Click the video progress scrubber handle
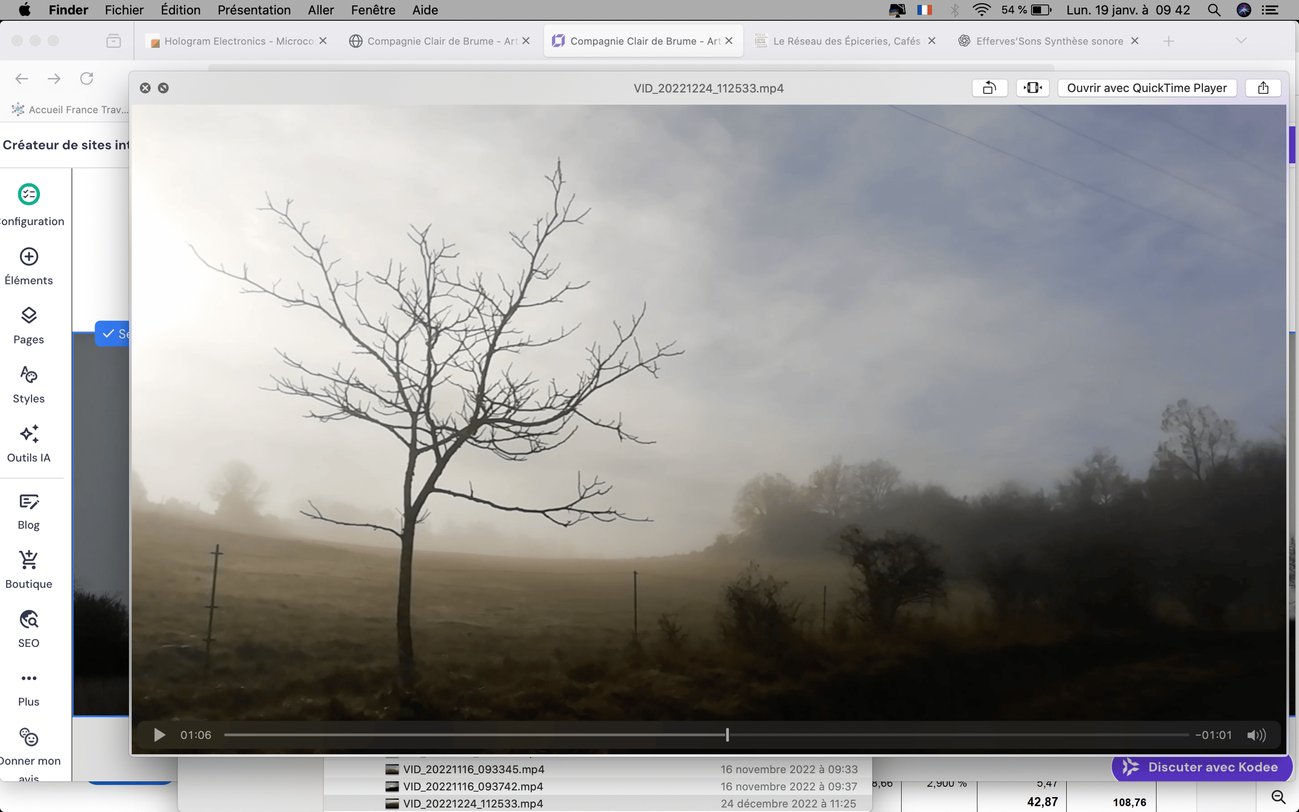Screen dimensions: 1299x812 pyautogui.click(x=727, y=735)
